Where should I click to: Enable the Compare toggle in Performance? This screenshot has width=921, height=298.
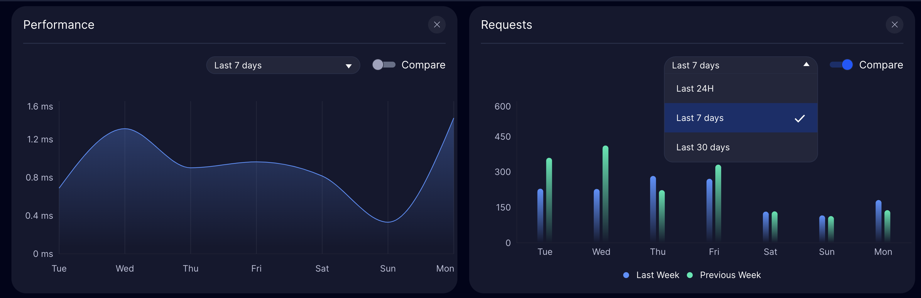(x=384, y=65)
